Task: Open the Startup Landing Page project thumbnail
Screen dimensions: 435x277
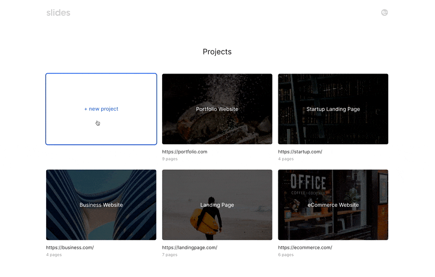Action: 333,109
